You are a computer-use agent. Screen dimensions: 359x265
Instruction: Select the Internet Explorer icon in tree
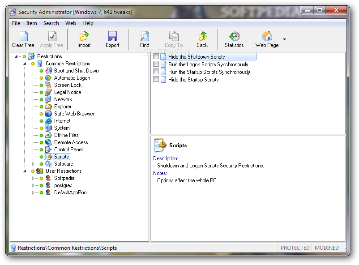coord(48,121)
